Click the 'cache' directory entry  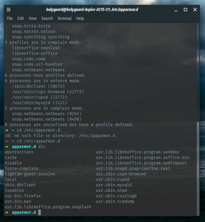pos(11,158)
